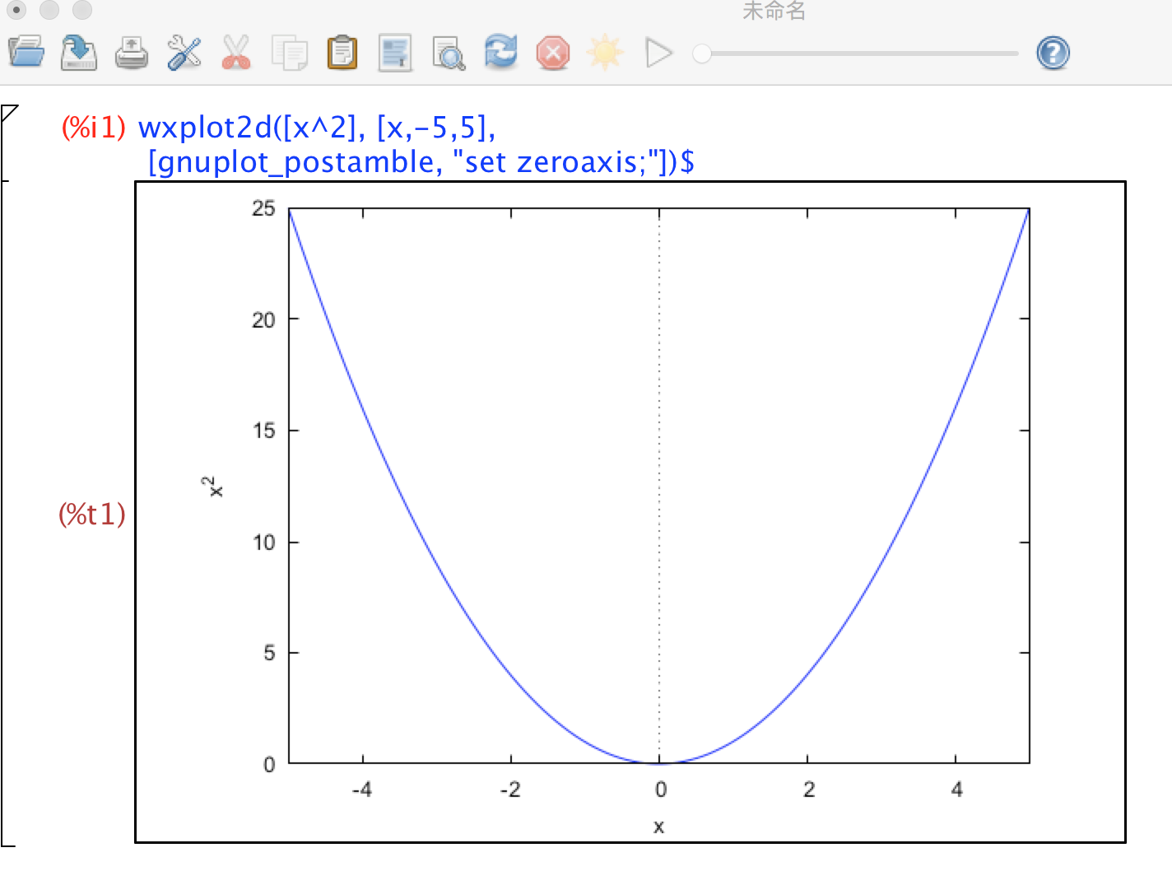Screen dimensions: 1172x871
Task: Click the yellow sun animation icon
Action: point(605,53)
